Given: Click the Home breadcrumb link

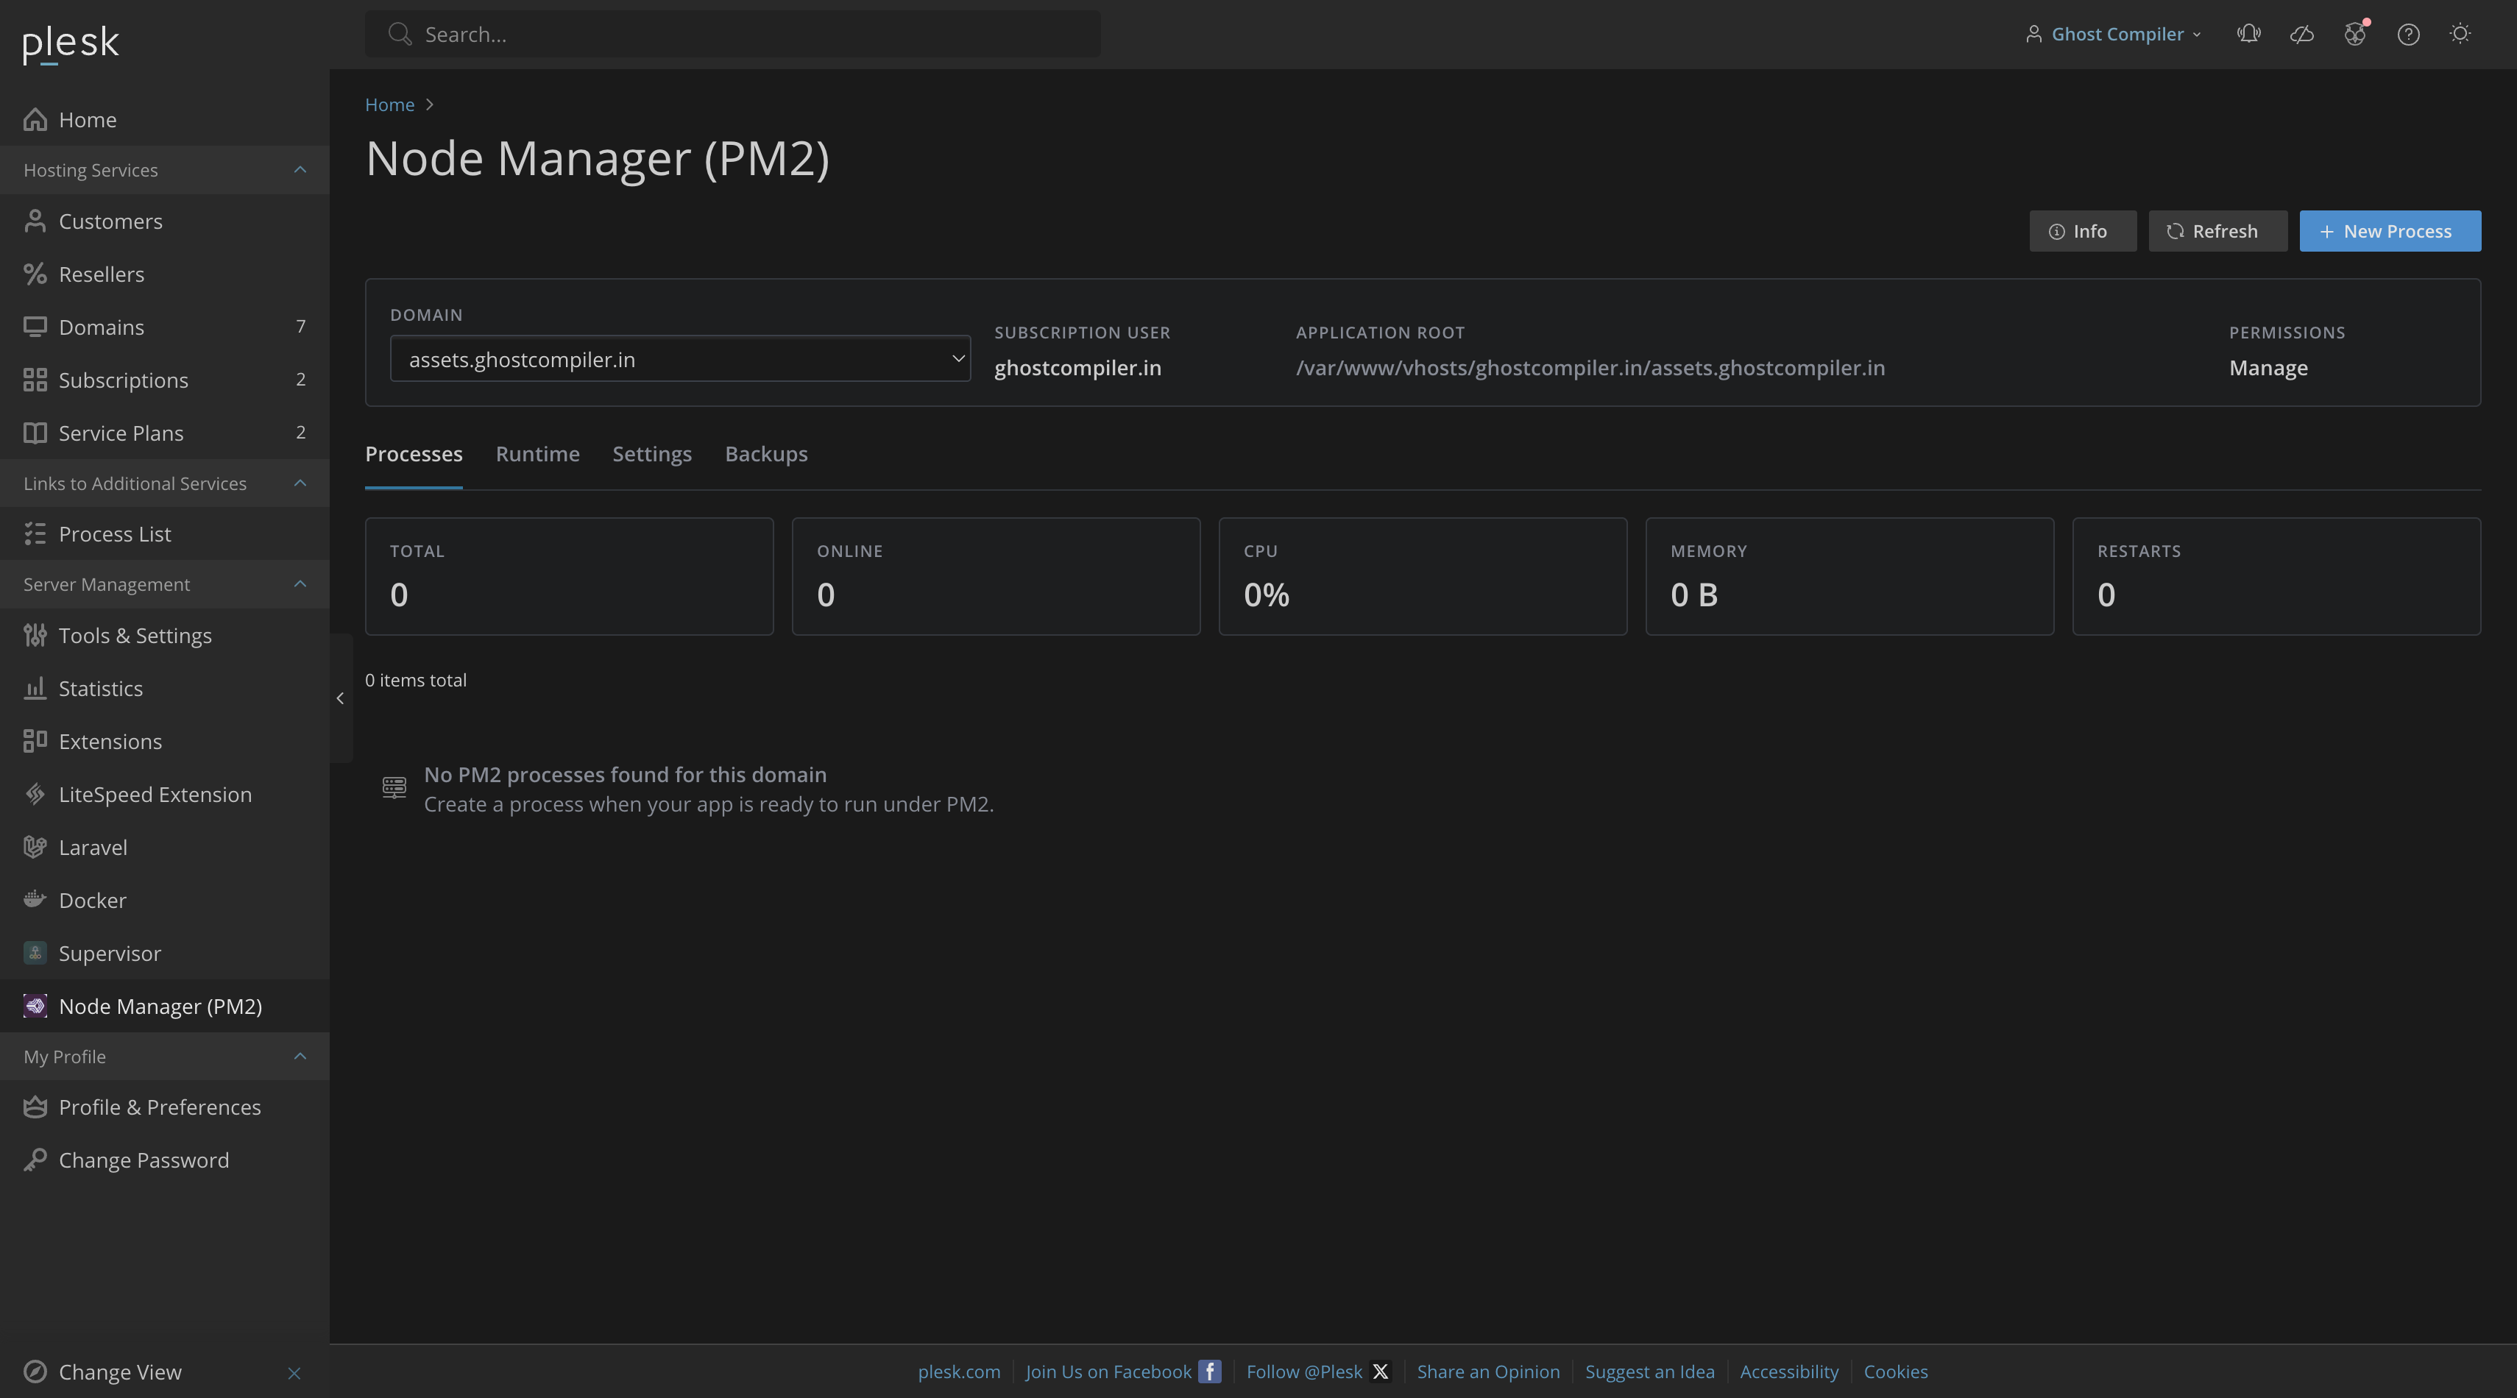Looking at the screenshot, I should (x=390, y=104).
